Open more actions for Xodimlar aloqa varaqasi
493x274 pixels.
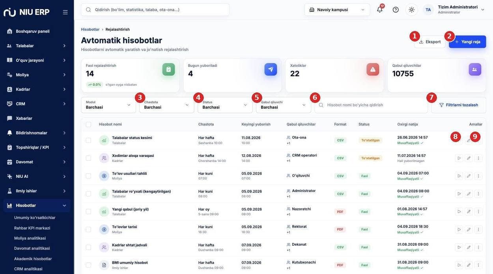pyautogui.click(x=478, y=158)
